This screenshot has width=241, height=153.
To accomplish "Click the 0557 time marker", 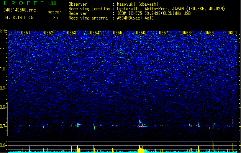I will click(x=164, y=33).
